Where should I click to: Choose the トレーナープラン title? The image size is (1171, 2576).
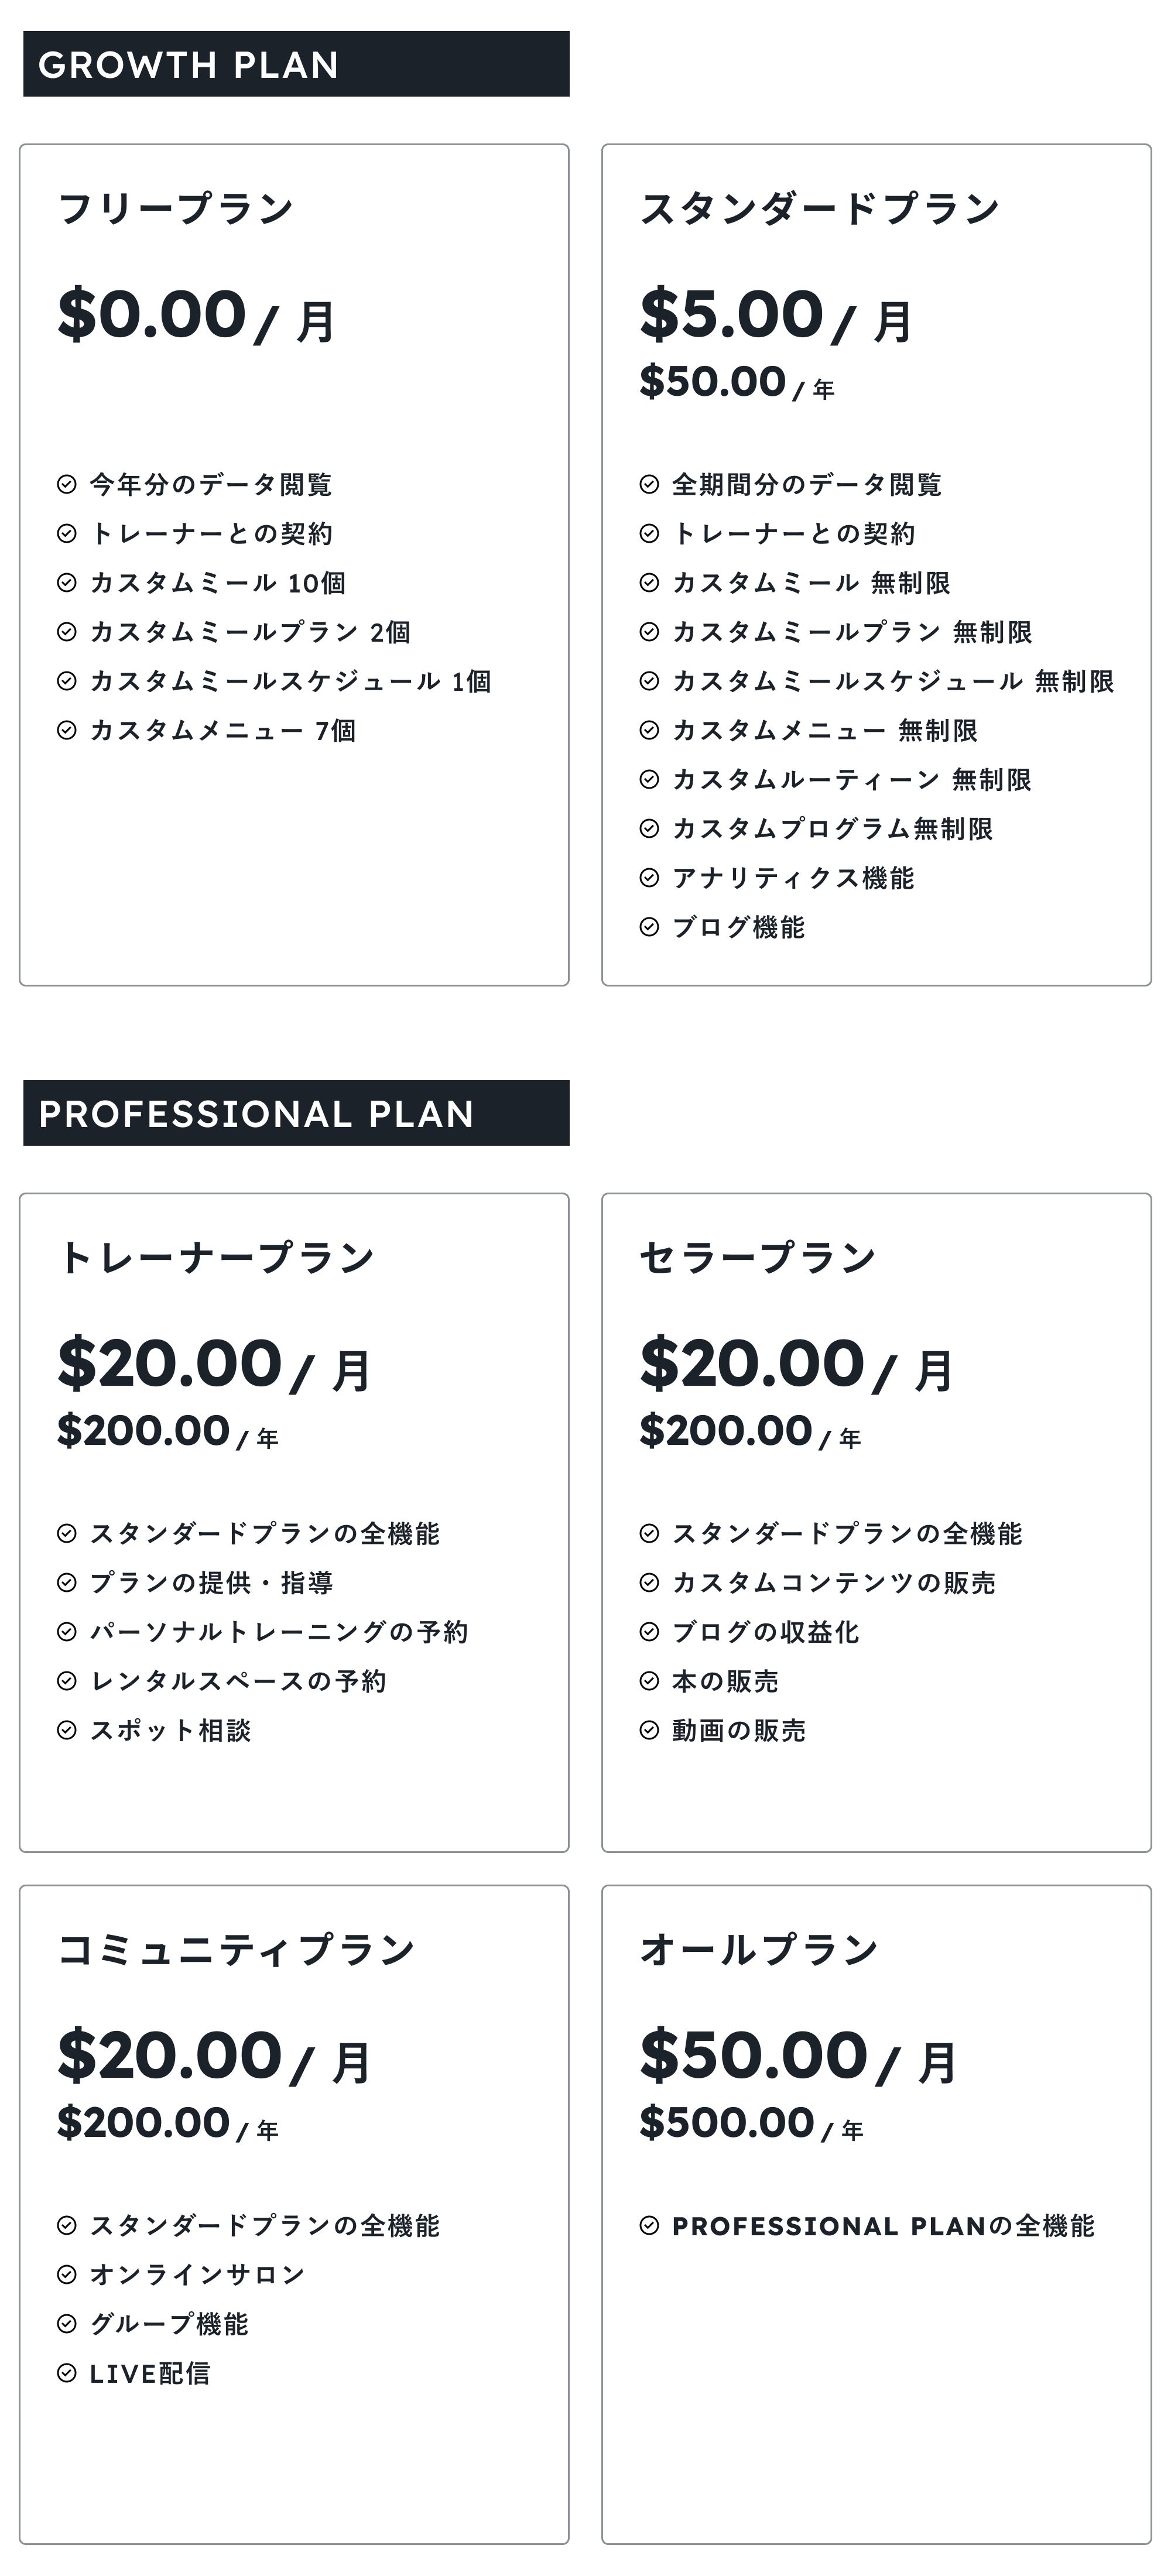(x=216, y=1257)
